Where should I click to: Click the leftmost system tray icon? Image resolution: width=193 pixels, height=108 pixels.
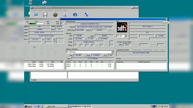(x=152, y=106)
